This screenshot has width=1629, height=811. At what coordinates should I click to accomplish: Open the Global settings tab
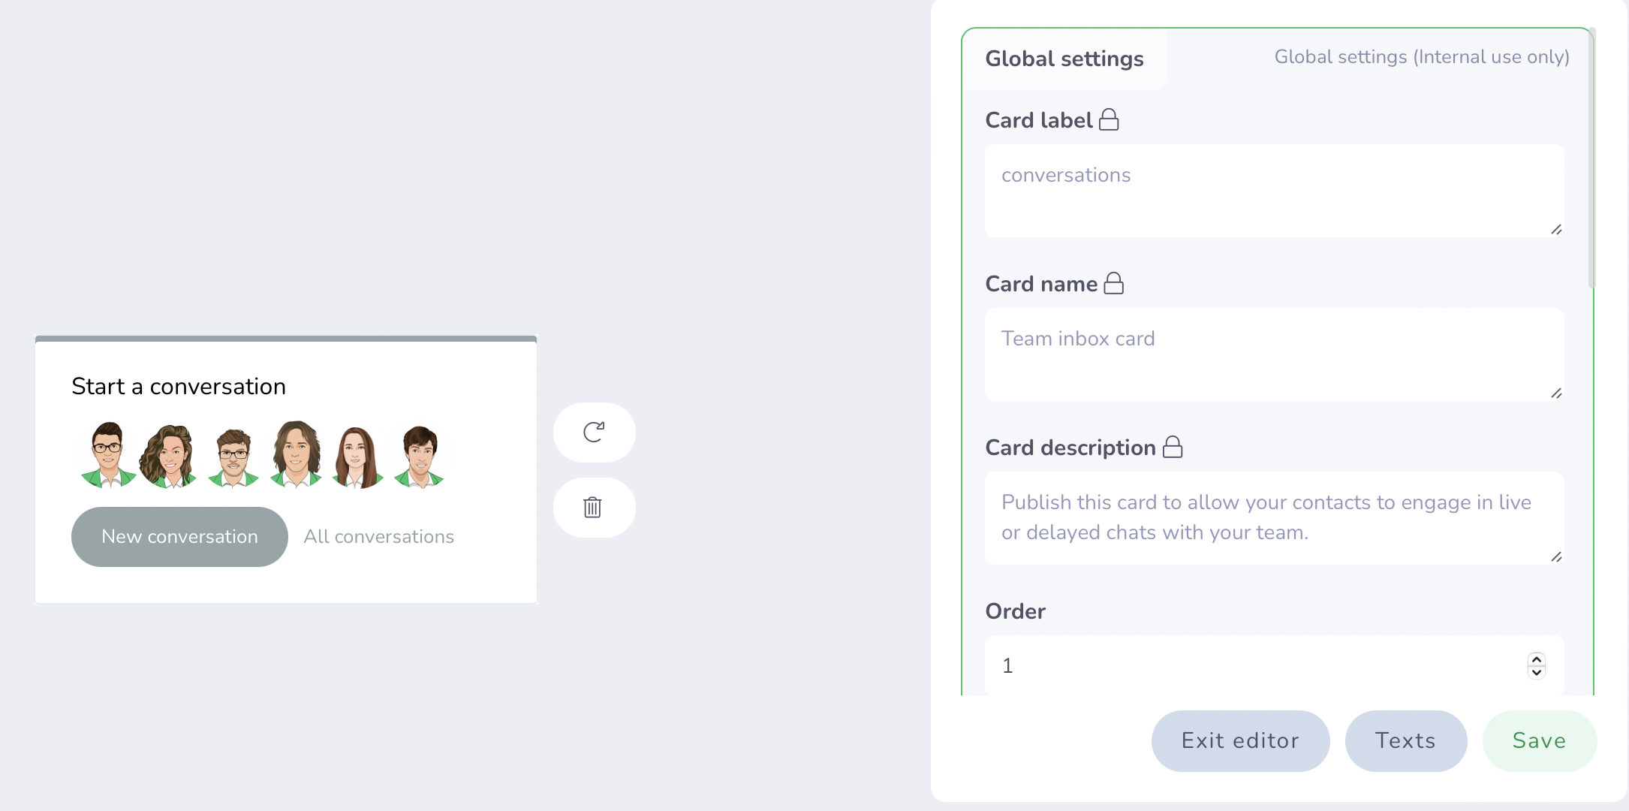click(x=1064, y=59)
